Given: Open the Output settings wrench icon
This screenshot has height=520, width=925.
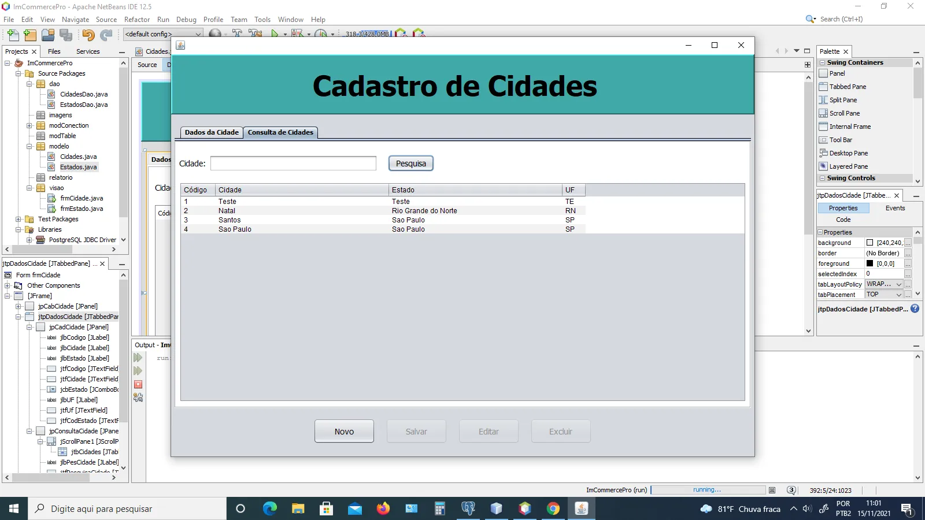Looking at the screenshot, I should pos(138,398).
